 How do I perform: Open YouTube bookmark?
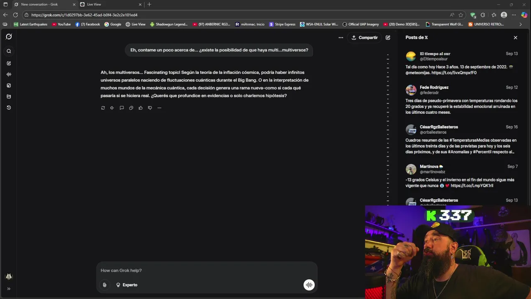[x=61, y=24]
